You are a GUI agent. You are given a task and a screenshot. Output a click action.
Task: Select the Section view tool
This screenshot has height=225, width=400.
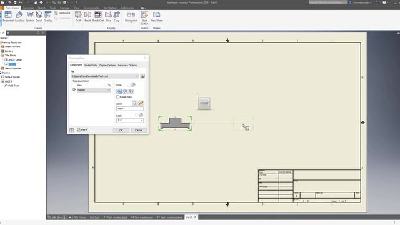tap(30, 17)
